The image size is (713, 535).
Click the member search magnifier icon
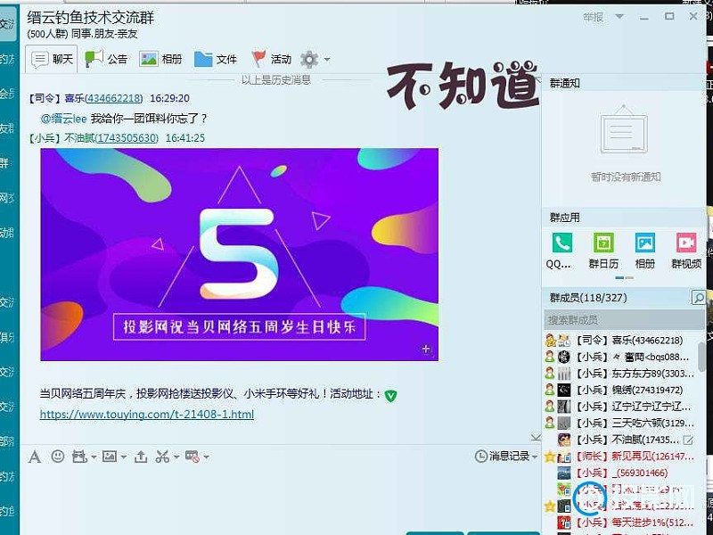point(699,298)
